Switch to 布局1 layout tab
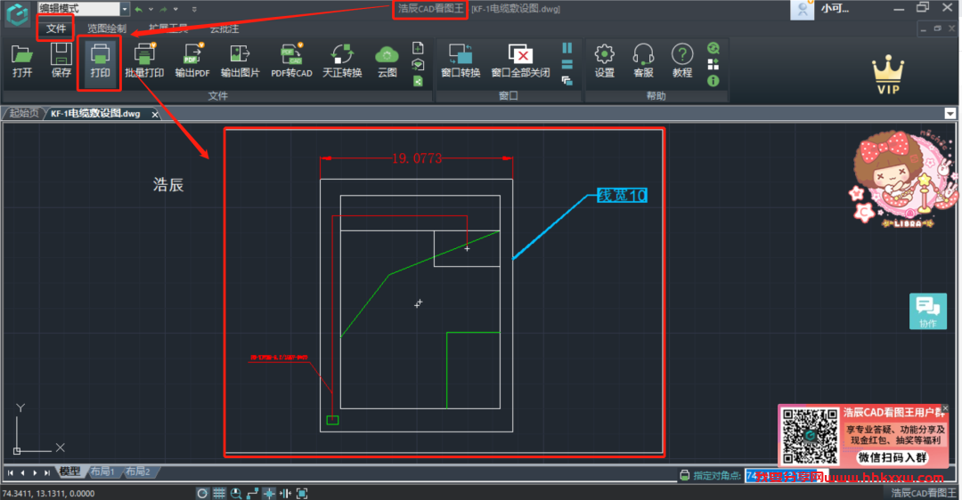Viewport: 962px width, 500px height. tap(102, 472)
